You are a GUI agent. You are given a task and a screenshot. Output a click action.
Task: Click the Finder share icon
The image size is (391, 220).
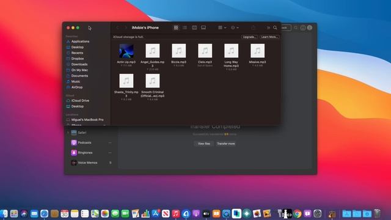coord(254,28)
